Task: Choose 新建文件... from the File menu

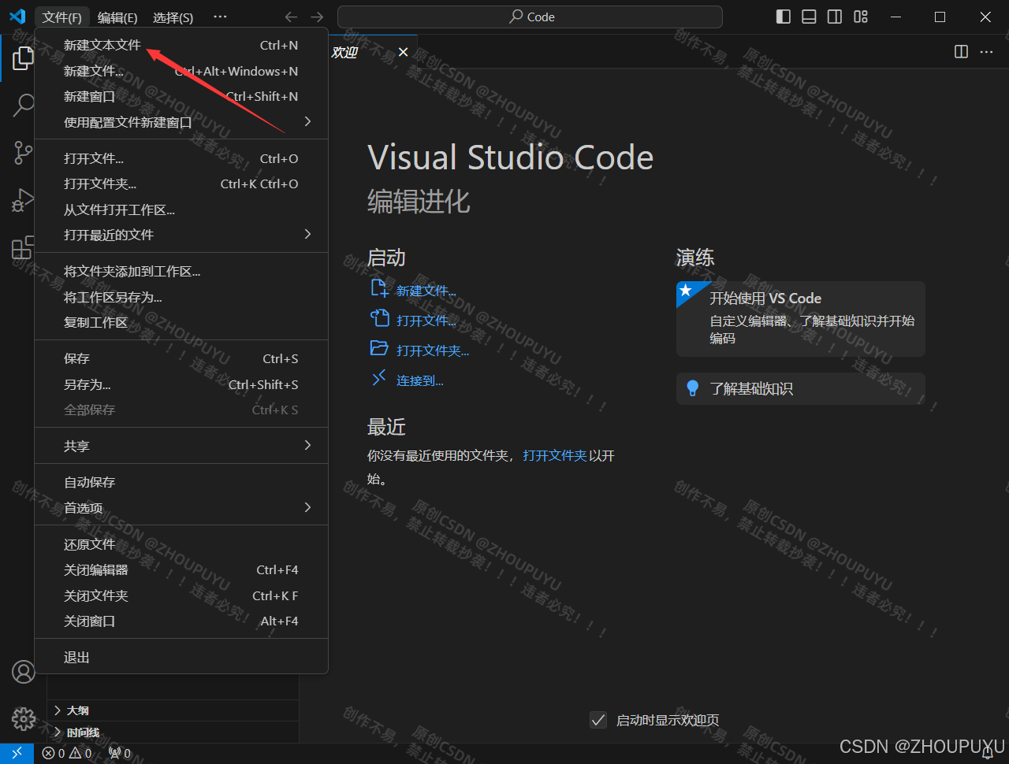Action: [x=181, y=71]
